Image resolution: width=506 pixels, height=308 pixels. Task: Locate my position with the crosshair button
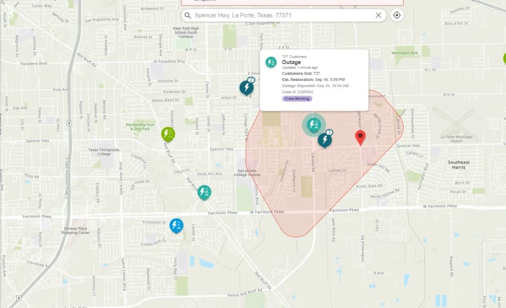[397, 15]
